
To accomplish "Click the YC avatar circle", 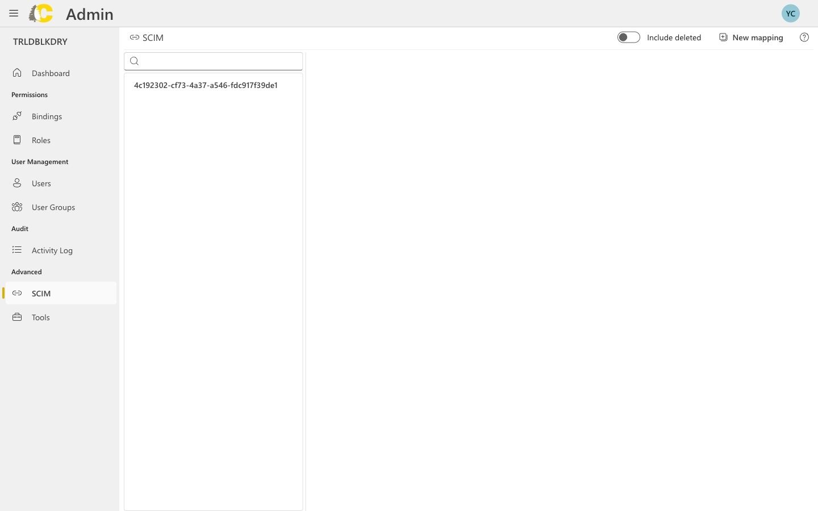I will click(791, 13).
